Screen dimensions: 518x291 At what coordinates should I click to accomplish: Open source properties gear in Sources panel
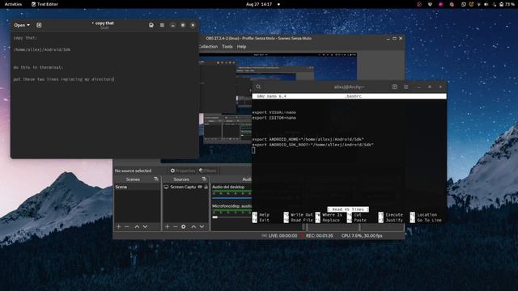click(184, 226)
